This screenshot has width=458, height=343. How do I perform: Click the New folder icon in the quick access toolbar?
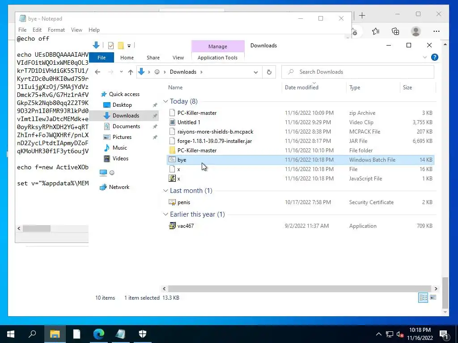point(121,46)
